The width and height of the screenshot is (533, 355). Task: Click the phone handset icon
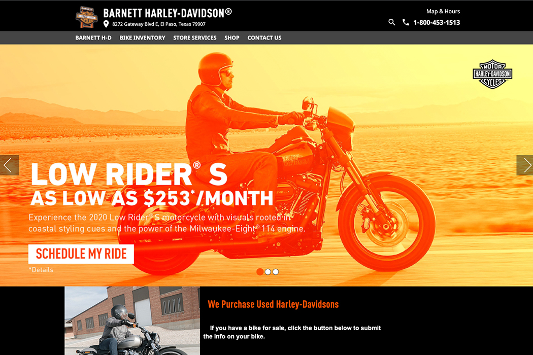point(406,22)
